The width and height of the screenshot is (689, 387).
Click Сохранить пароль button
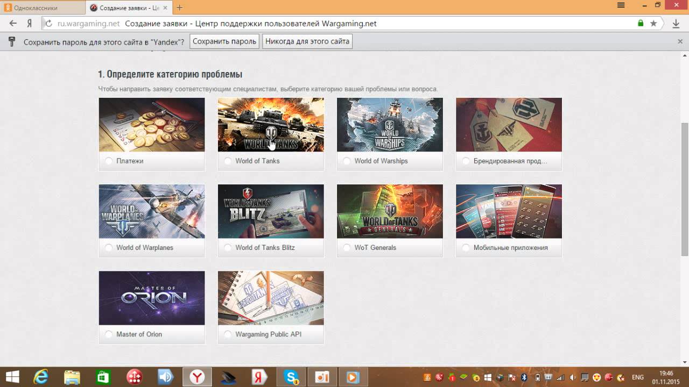[224, 41]
